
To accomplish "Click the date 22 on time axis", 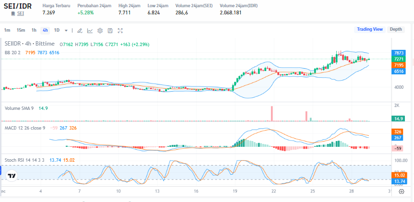I will click(274, 191).
